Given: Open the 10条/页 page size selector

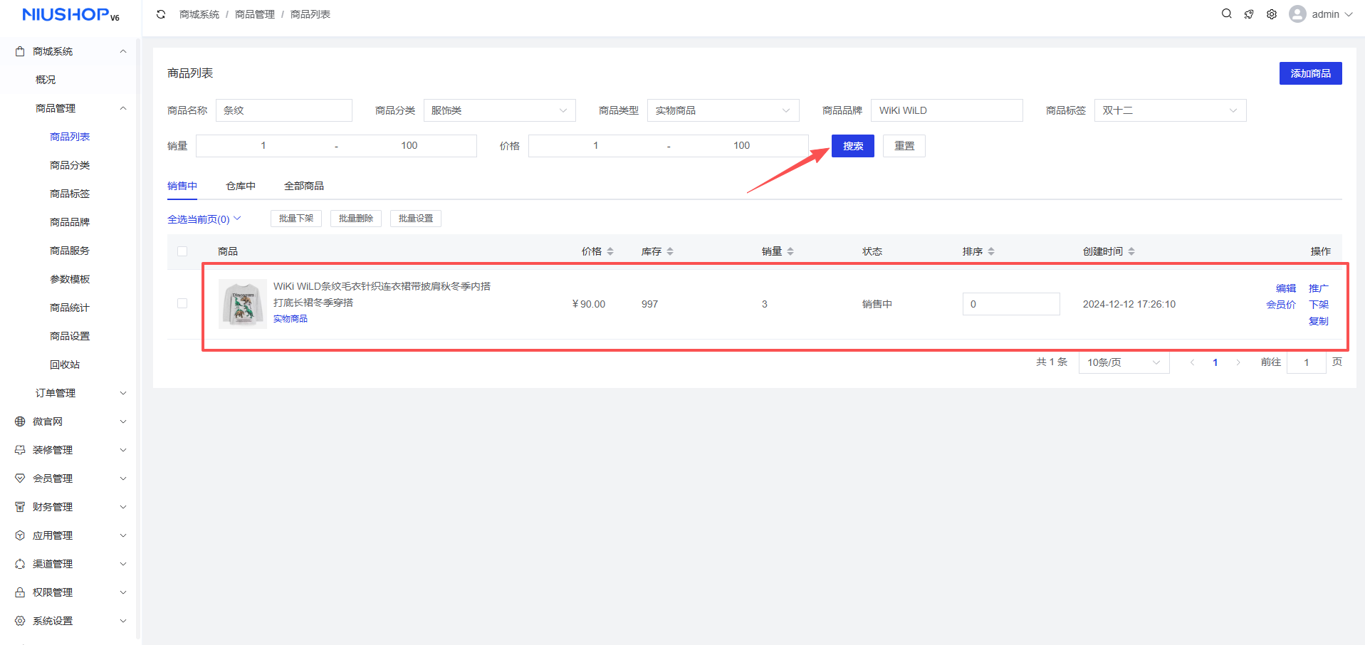Looking at the screenshot, I should [x=1124, y=362].
